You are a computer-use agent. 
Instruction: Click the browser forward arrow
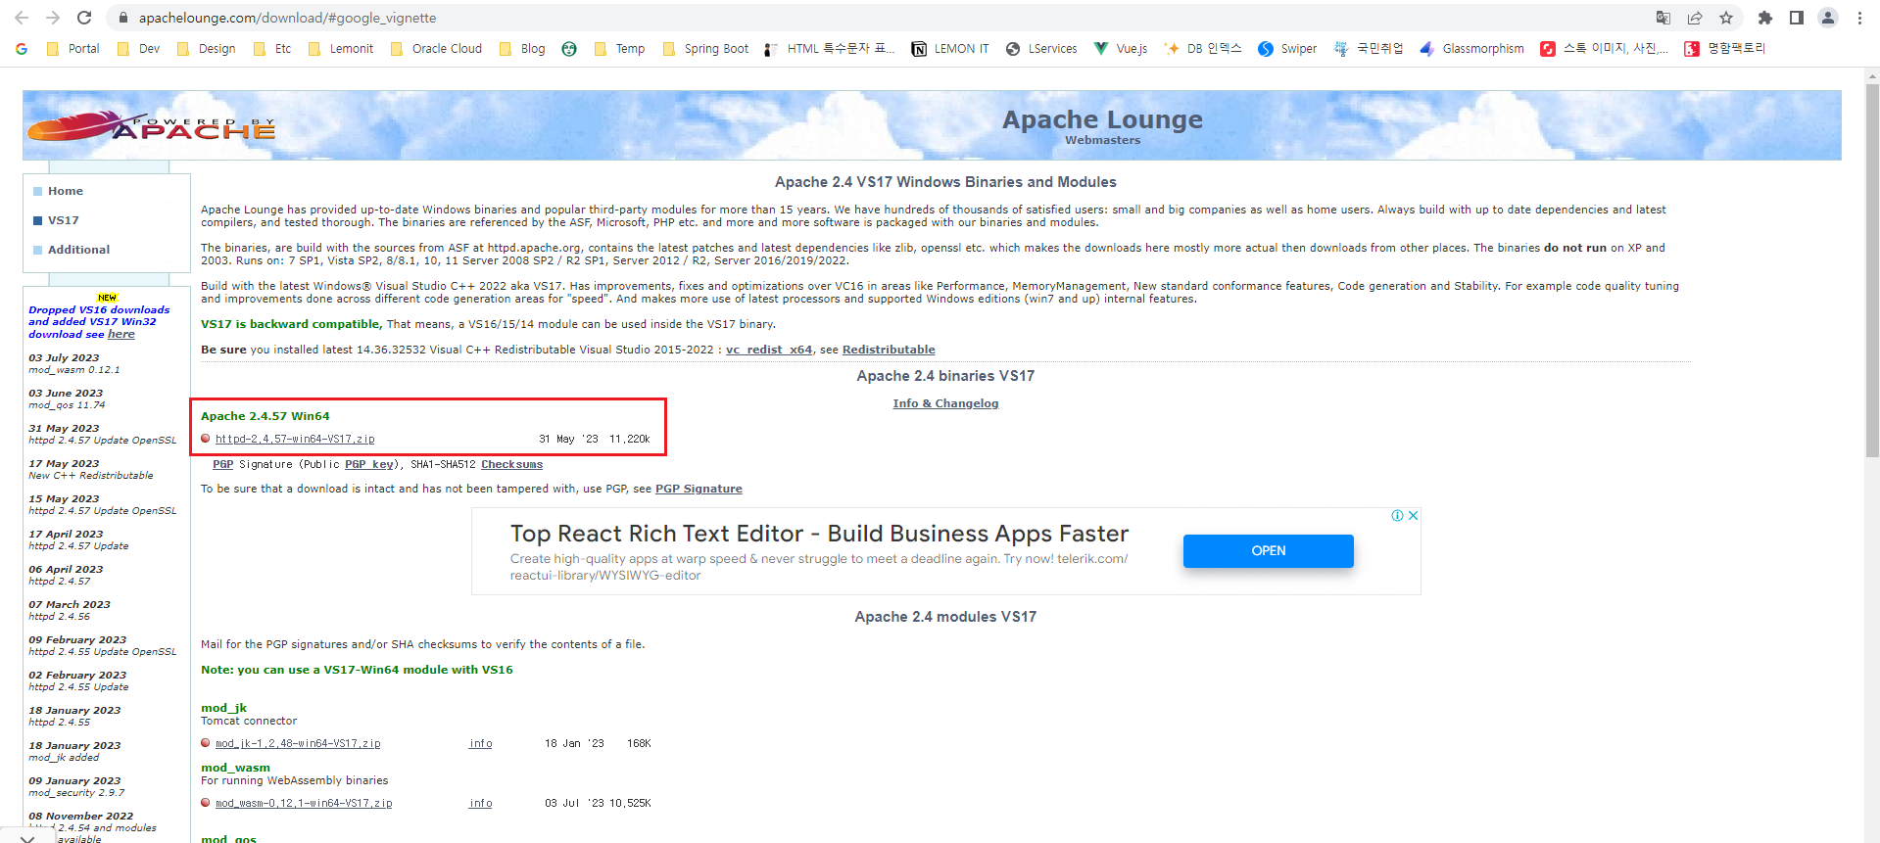(53, 18)
